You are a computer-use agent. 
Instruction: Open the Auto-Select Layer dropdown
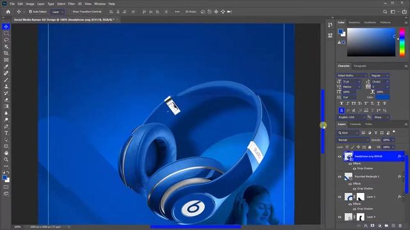point(57,11)
